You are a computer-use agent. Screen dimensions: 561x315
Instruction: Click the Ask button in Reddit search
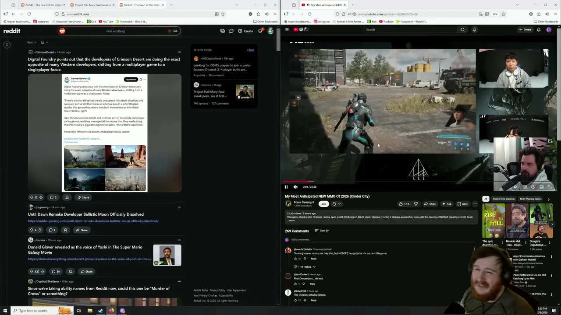173,31
